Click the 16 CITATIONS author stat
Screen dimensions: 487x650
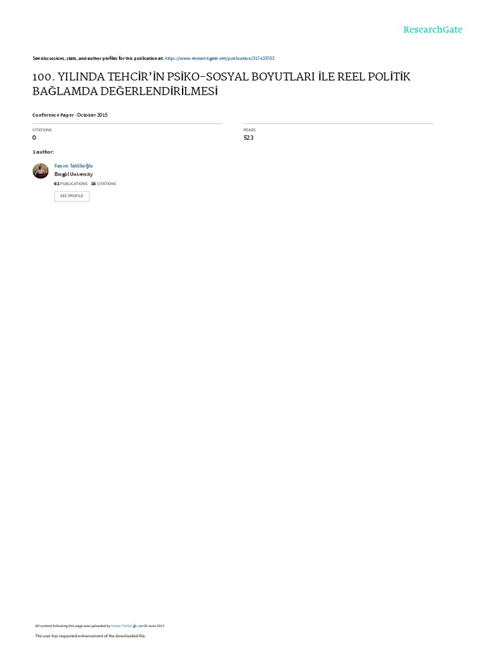(103, 183)
